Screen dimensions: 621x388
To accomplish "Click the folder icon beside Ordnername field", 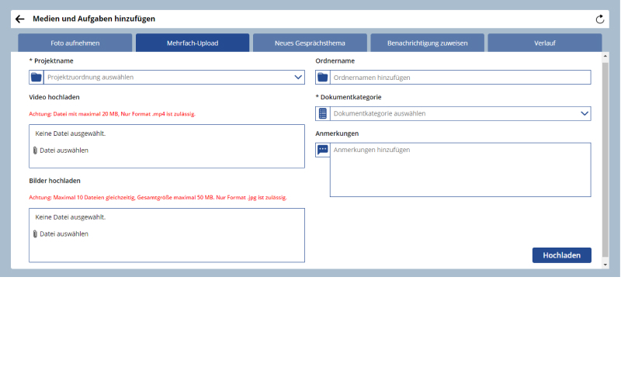I will pos(322,77).
